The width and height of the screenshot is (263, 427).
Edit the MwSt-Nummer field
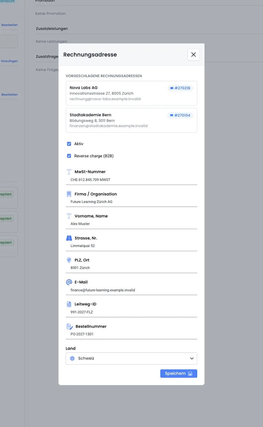131,180
